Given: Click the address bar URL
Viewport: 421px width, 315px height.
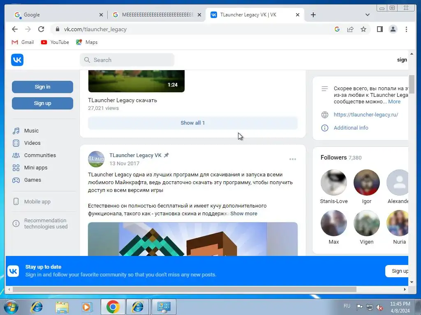Looking at the screenshot, I should tap(95, 29).
